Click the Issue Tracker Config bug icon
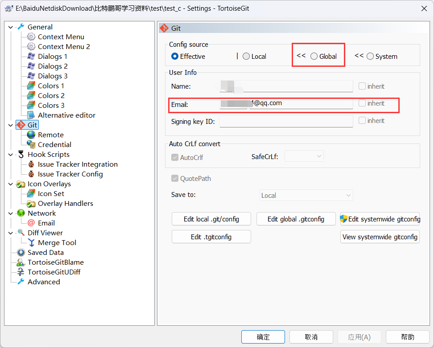 click(x=31, y=174)
